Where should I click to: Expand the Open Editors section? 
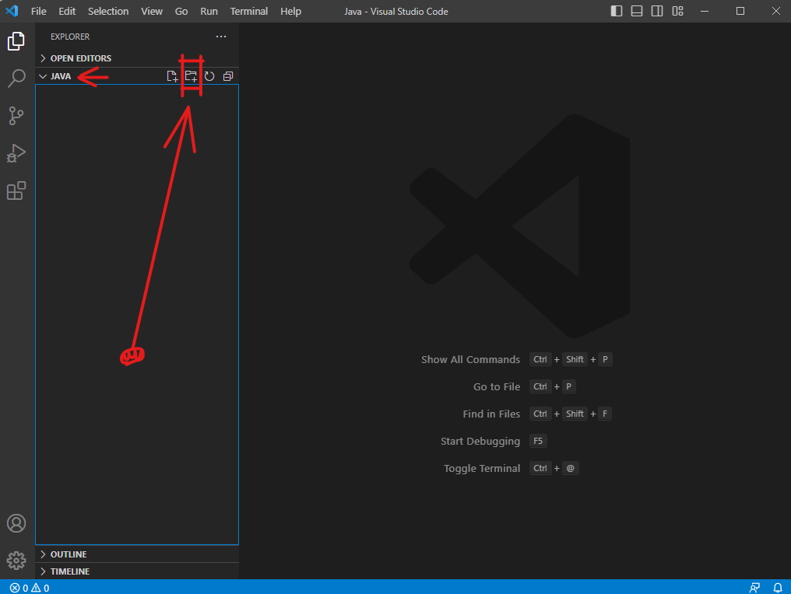pyautogui.click(x=80, y=58)
